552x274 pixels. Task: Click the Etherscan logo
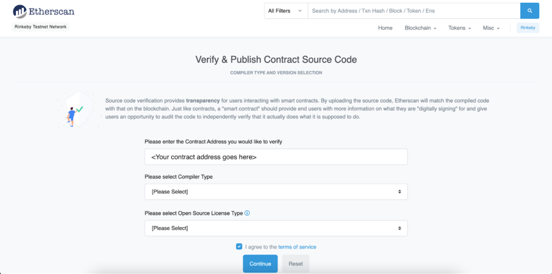(x=44, y=11)
